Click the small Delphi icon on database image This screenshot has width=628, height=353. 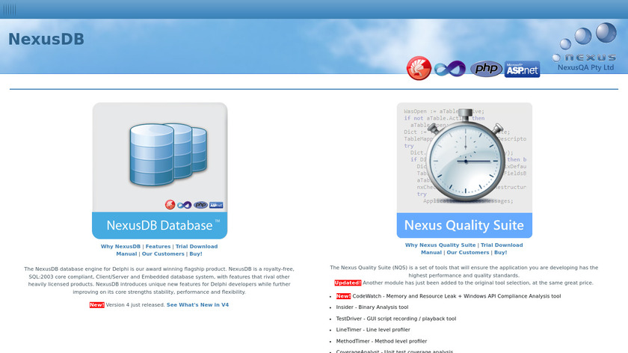coord(170,205)
